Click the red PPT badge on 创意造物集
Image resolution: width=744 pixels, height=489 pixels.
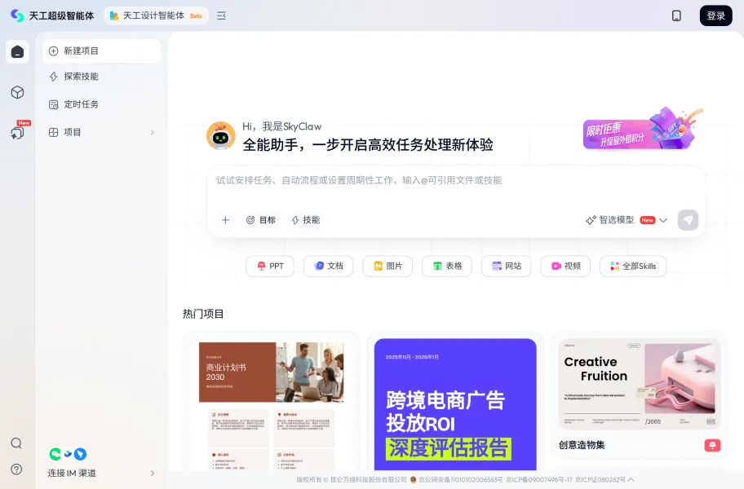tap(712, 445)
